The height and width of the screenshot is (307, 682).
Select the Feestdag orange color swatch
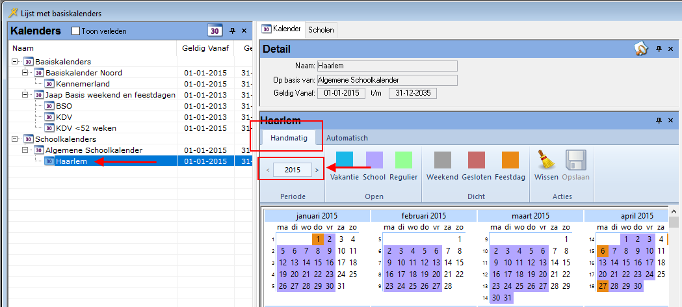click(510, 160)
